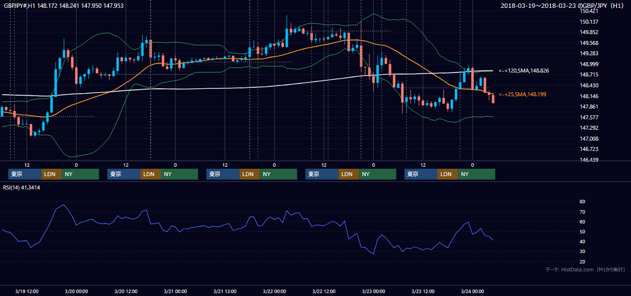Screen dimensions: 631x296
Task: Click RSI scale value 80
Action: [x=582, y=202]
